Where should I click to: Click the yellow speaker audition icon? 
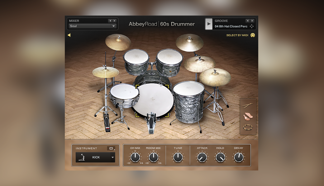69,35
